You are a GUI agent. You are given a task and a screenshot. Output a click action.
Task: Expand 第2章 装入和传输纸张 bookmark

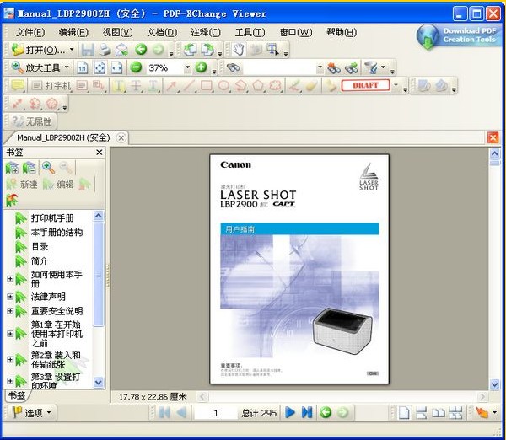[x=10, y=359]
